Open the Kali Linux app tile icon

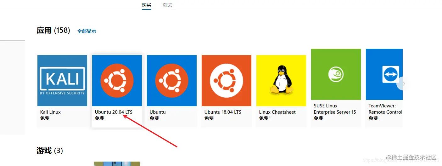coord(62,81)
